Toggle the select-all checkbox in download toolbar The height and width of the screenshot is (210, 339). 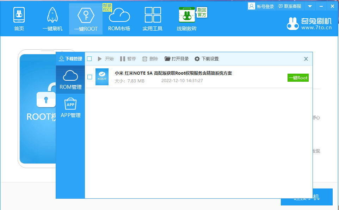coord(90,58)
